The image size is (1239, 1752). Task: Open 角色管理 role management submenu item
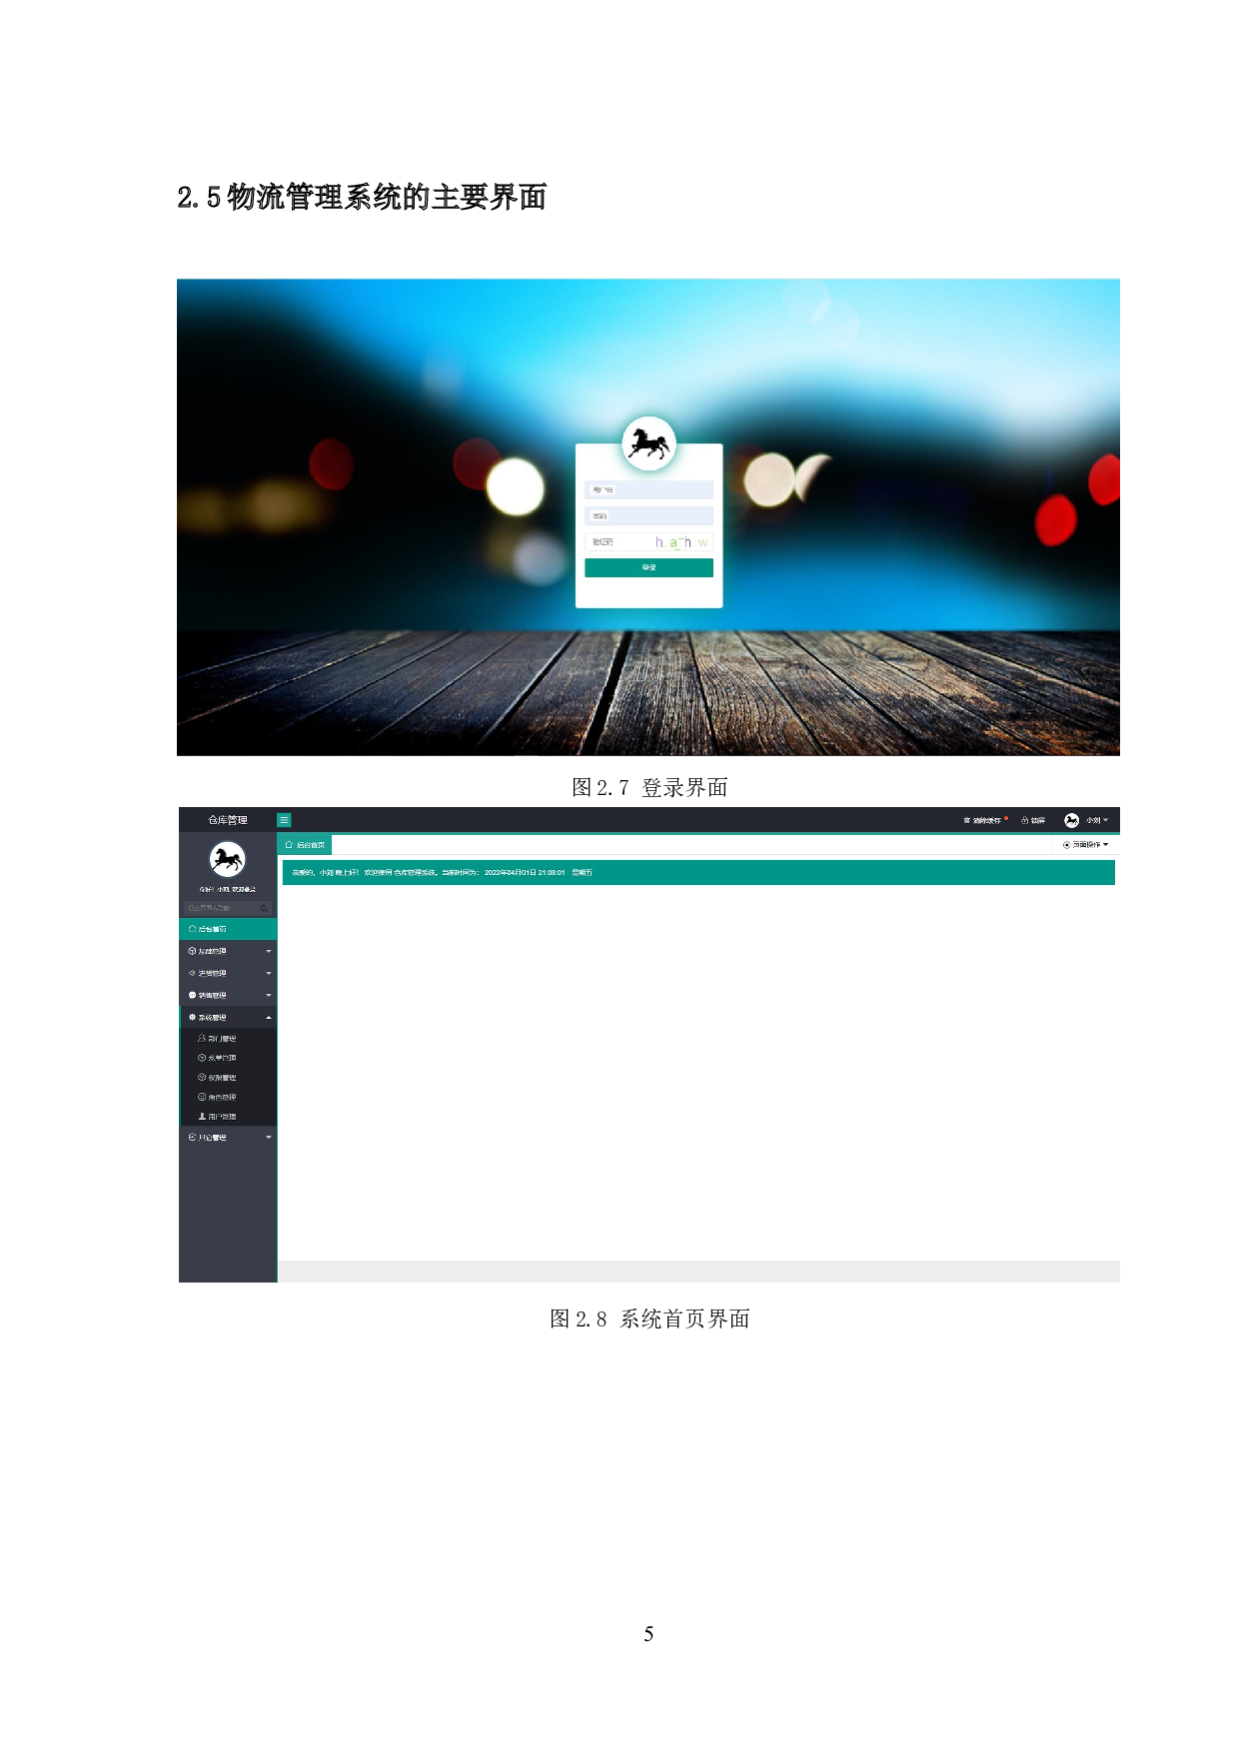[222, 1097]
